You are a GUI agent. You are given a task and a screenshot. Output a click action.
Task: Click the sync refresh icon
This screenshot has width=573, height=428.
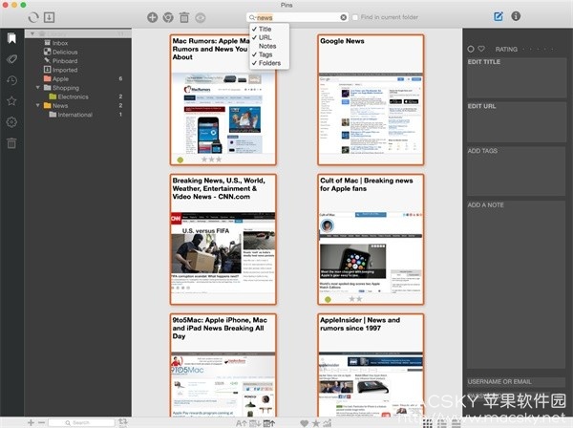click(x=33, y=17)
